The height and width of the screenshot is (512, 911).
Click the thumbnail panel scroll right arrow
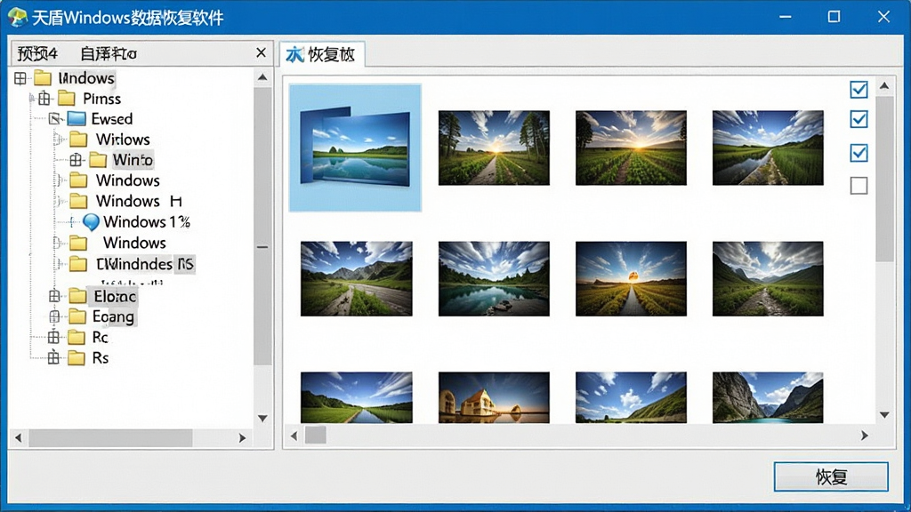click(865, 436)
